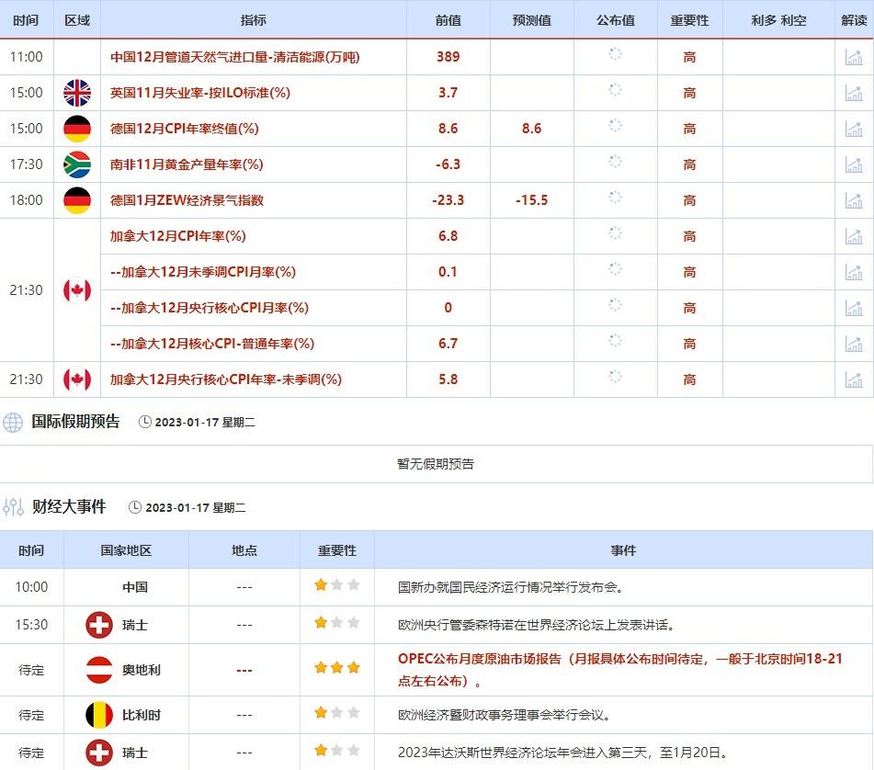Image resolution: width=874 pixels, height=770 pixels.
Task: Click the UK flag icon
Action: point(77,93)
